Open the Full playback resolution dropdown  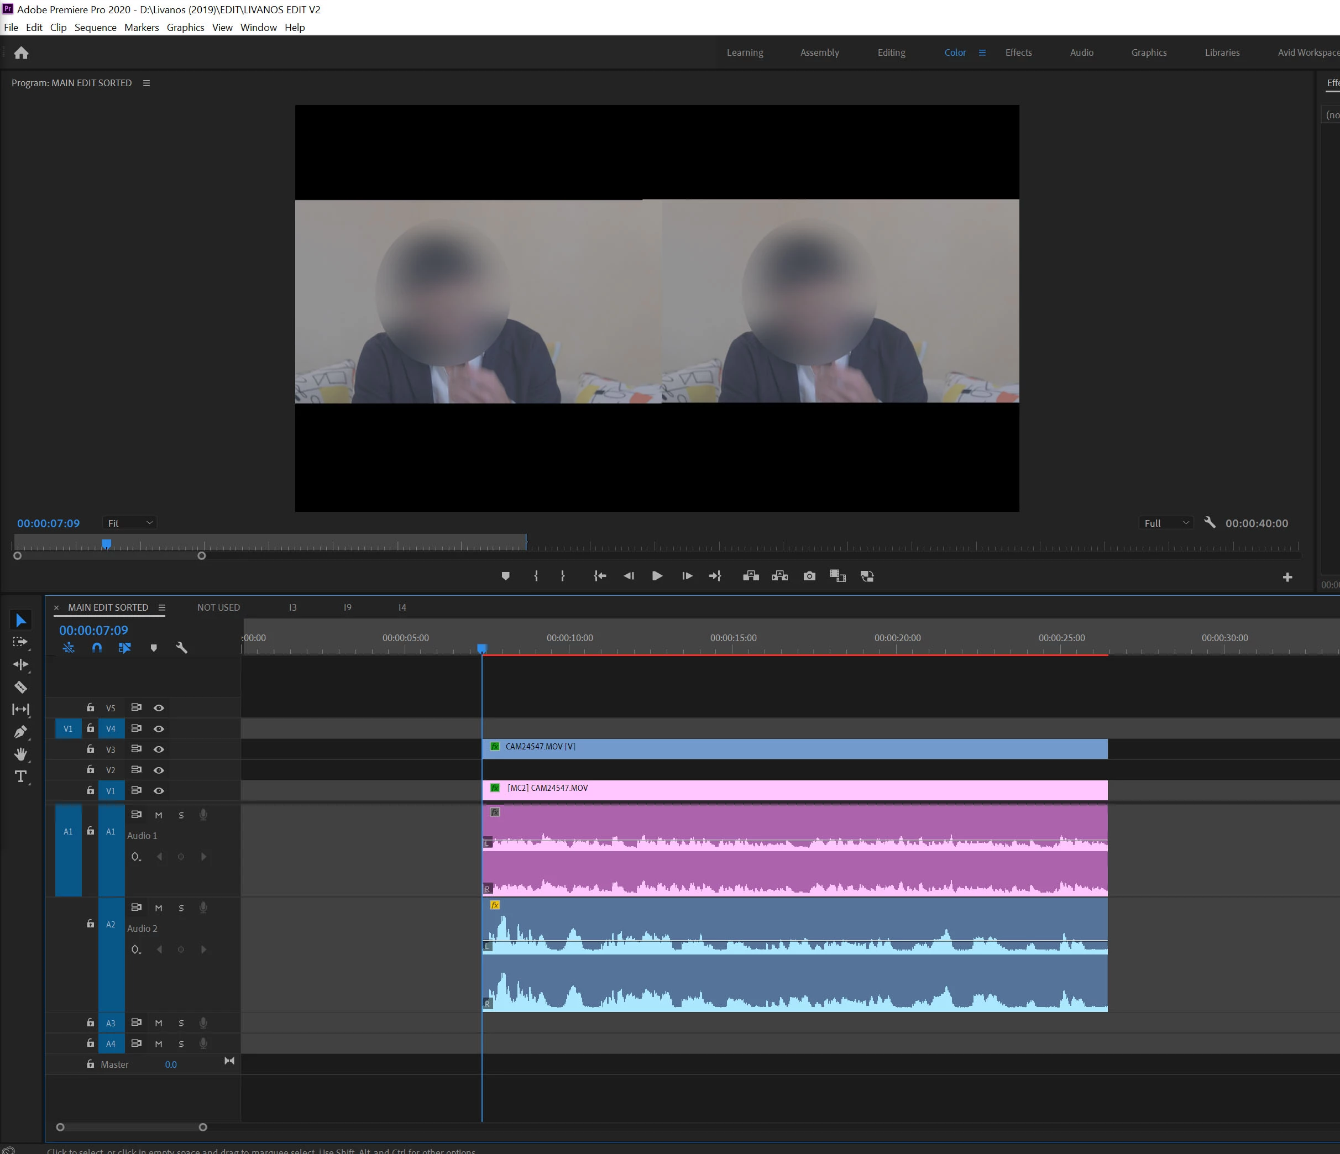[1165, 523]
